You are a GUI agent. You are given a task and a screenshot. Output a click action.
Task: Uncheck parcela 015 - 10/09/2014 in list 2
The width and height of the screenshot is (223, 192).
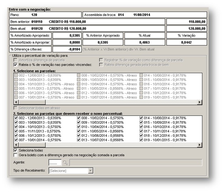[x=141, y=122]
